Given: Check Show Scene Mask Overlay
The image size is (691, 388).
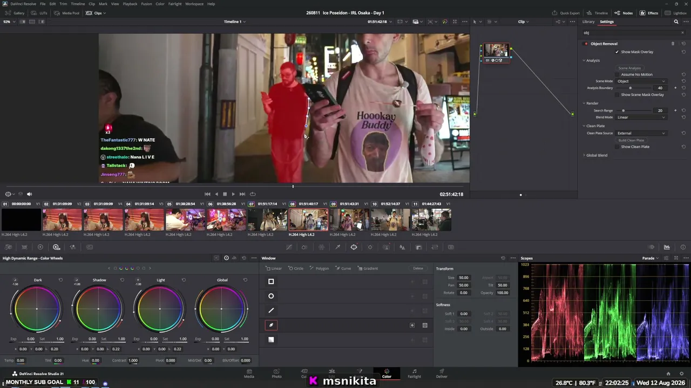Looking at the screenshot, I should click(617, 95).
